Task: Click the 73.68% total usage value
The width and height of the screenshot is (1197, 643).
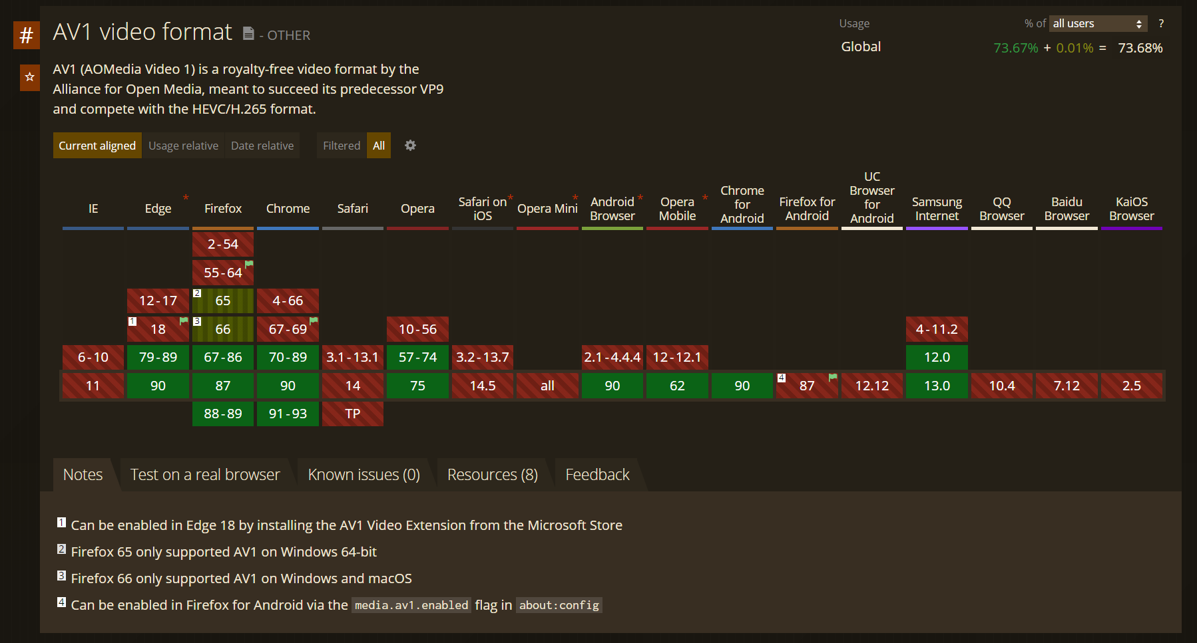Action: pyautogui.click(x=1140, y=48)
